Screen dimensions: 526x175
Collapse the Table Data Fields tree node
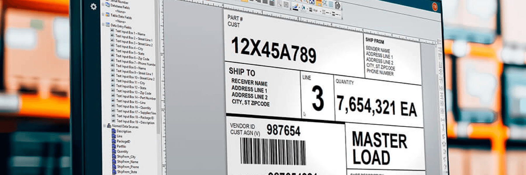(103, 14)
